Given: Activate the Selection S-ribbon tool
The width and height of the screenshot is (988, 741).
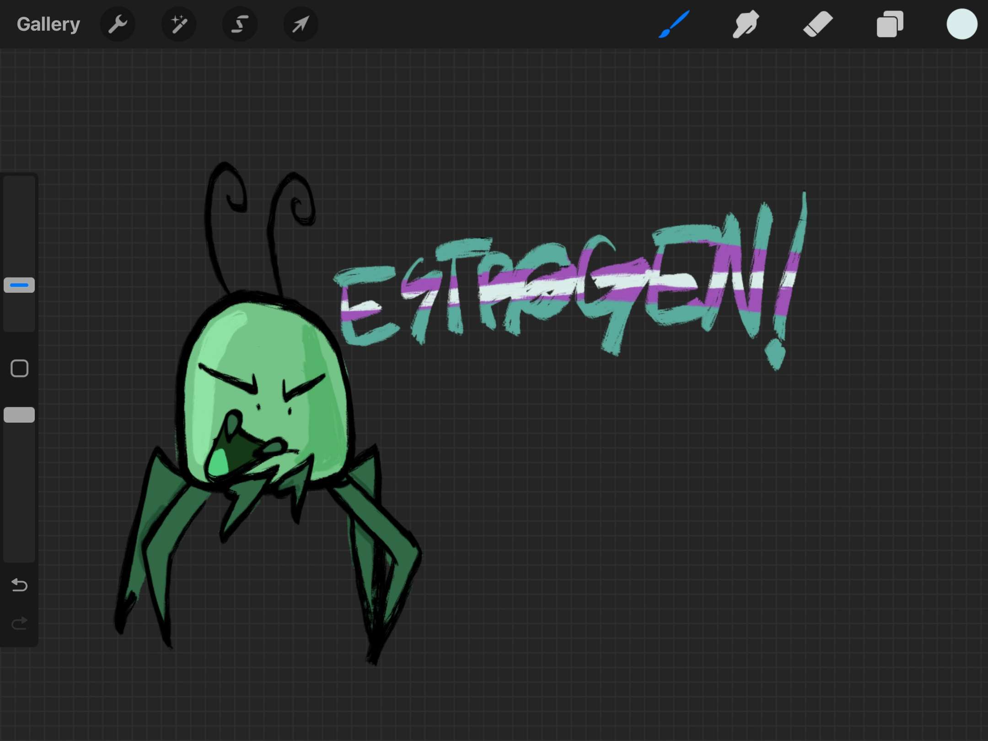Looking at the screenshot, I should click(x=240, y=24).
